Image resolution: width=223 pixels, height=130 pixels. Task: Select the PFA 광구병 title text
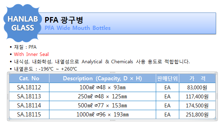coord(64,20)
